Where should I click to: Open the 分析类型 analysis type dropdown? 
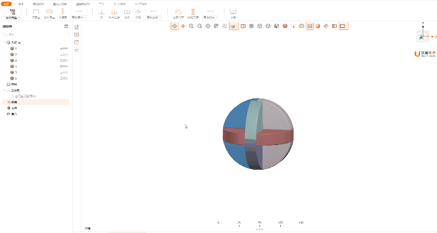pyautogui.click(x=13, y=14)
